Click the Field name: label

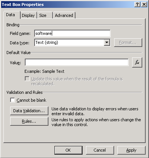[x=20, y=33]
